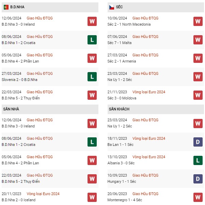Image resolution: width=205 pixels, height=205 pixels.
Task: Select the SÂN KHÁCH section header
Action: (156, 109)
